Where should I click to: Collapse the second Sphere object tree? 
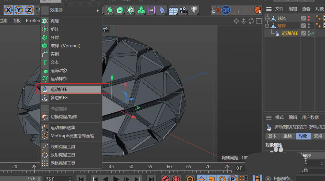tap(267, 26)
